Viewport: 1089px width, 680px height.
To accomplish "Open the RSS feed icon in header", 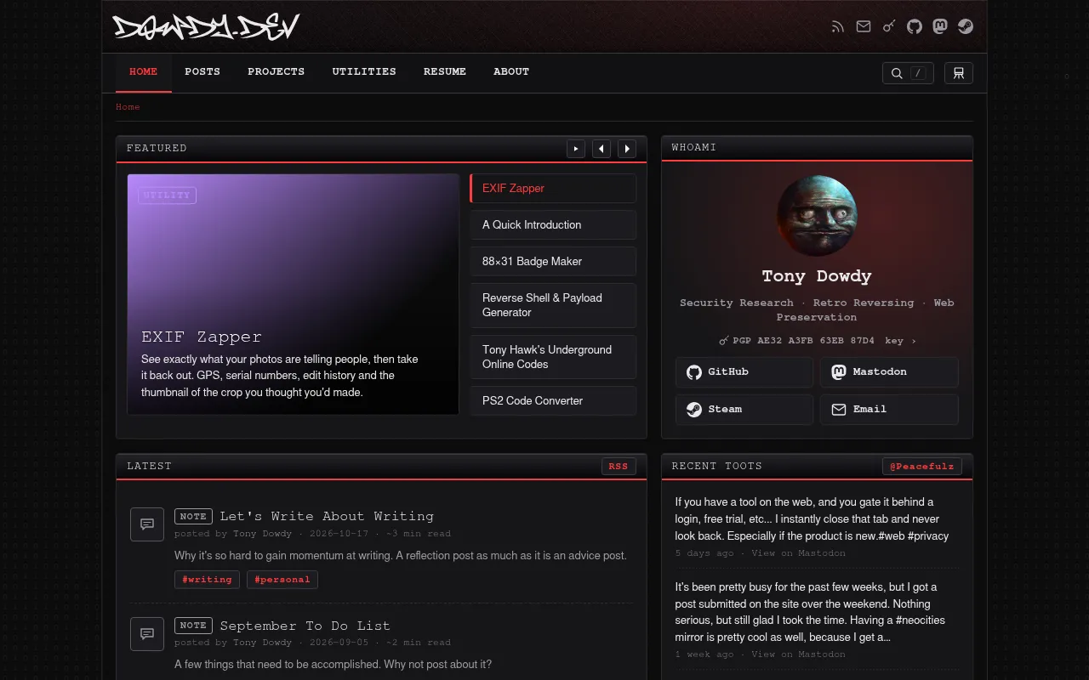I will (838, 26).
